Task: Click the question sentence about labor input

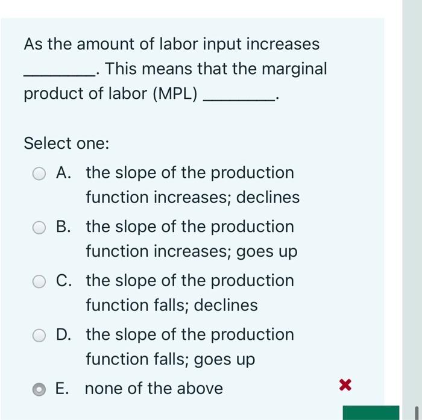Action: (175, 69)
